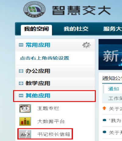Click the 点击右上角齿轮设置 hint text
Screen dimensions: 122x141
point(45,58)
